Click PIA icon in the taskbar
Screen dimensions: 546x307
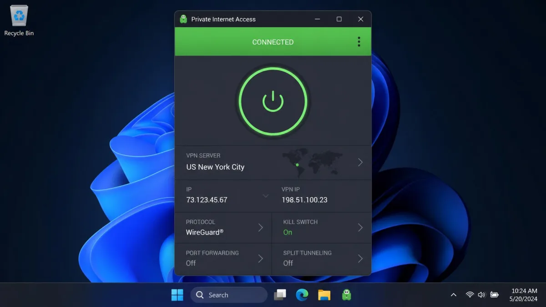coord(346,295)
